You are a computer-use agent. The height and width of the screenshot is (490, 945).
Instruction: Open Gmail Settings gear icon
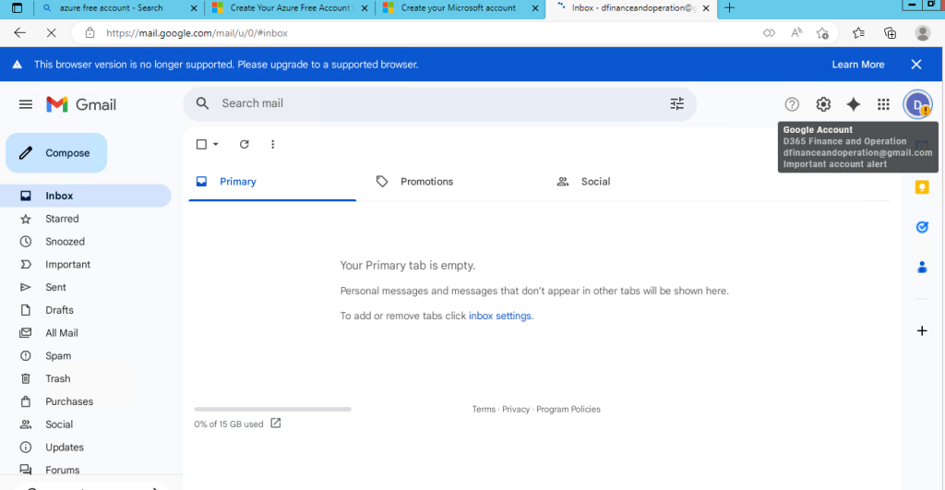click(823, 104)
